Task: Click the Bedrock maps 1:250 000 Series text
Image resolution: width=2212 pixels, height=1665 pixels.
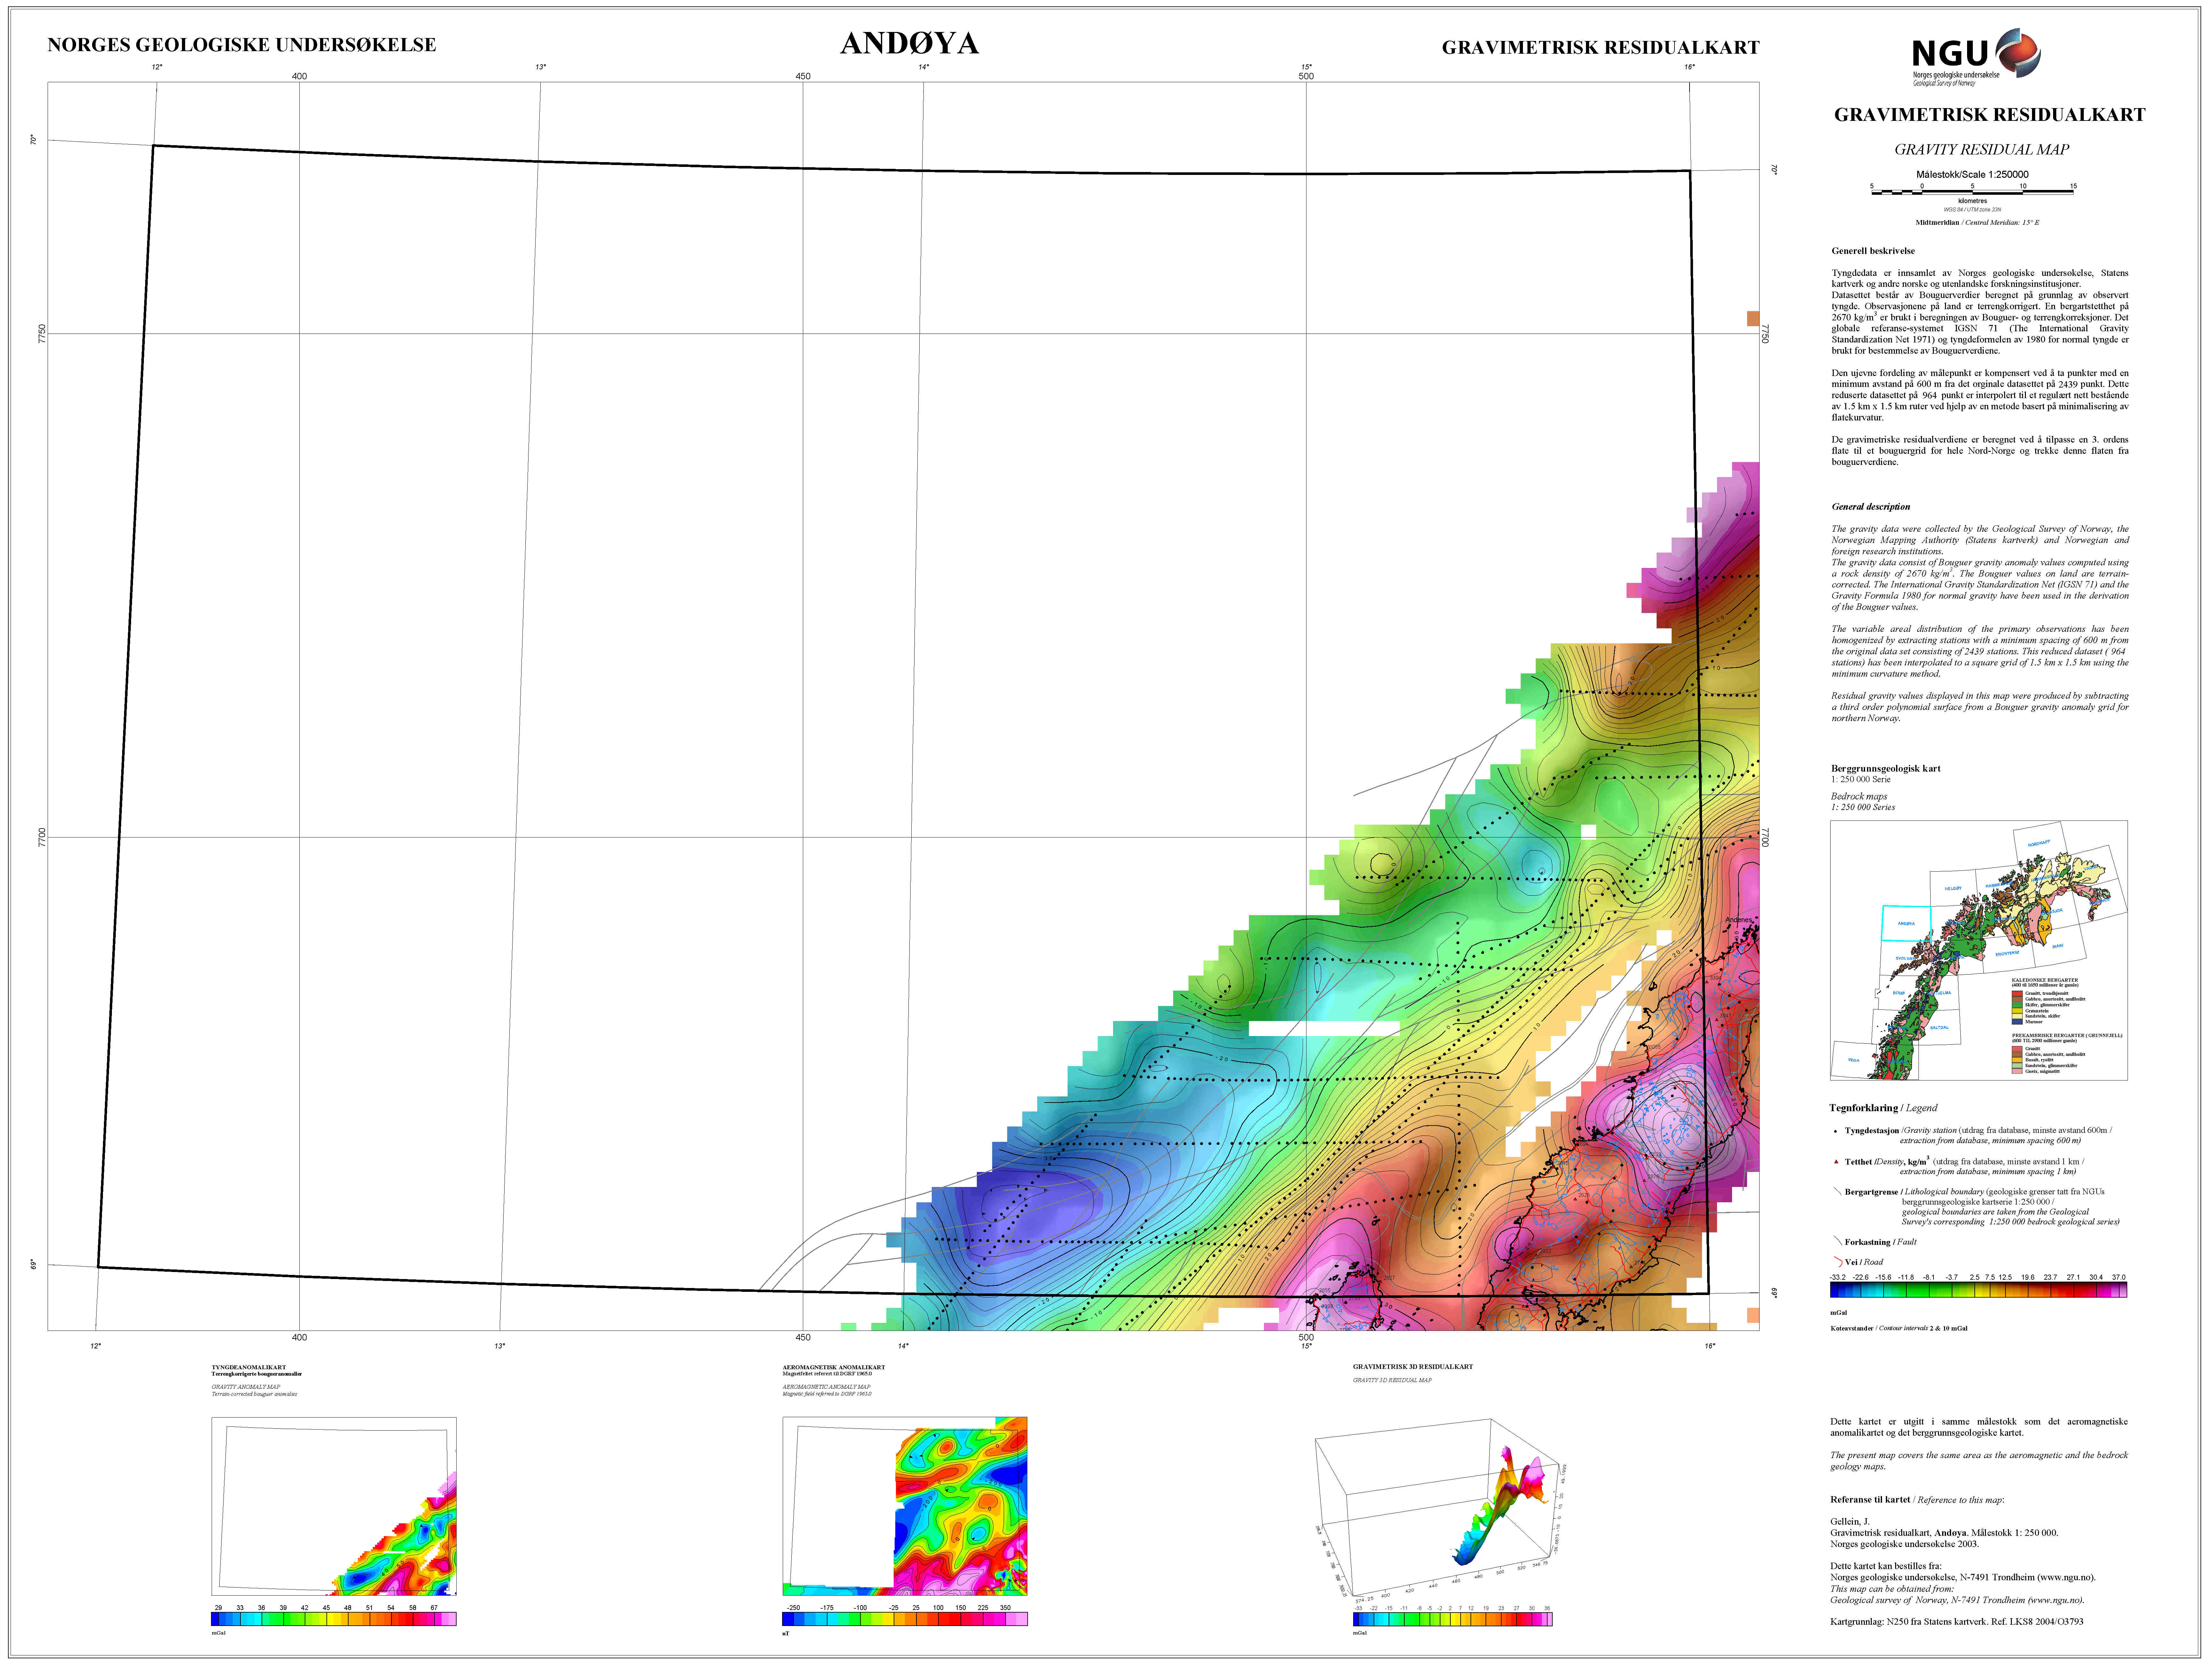Action: 1863,802
